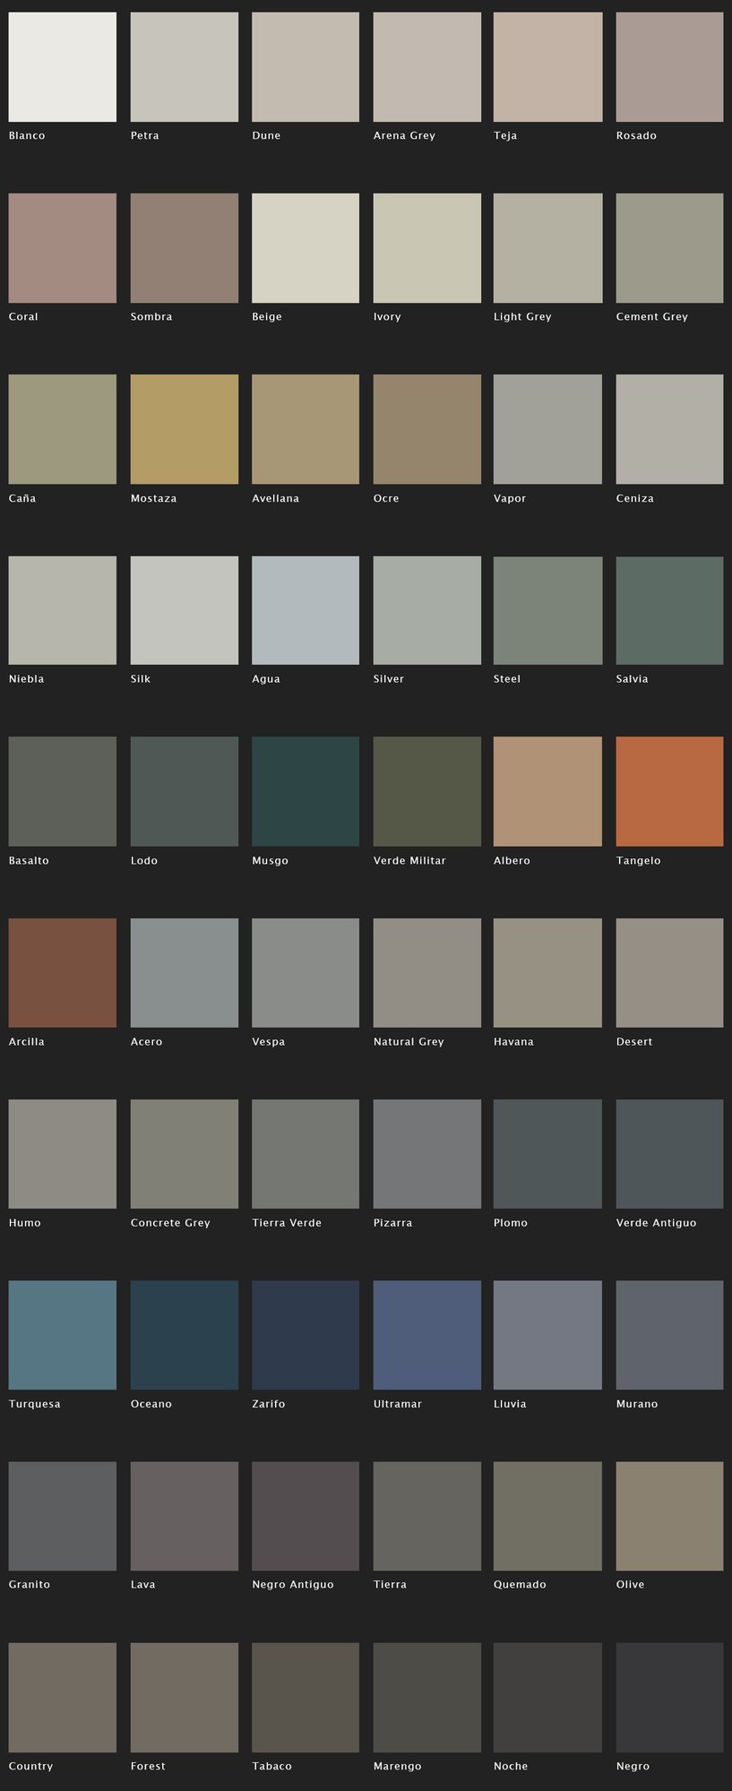Image resolution: width=732 pixels, height=1791 pixels.
Task: Click the Negro Antiguo label
Action: pyautogui.click(x=292, y=1584)
